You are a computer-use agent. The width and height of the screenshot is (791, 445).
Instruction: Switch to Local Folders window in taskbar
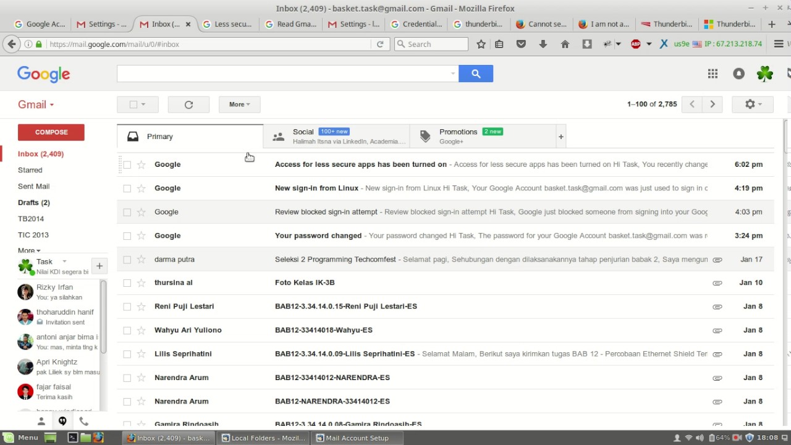[x=263, y=438]
